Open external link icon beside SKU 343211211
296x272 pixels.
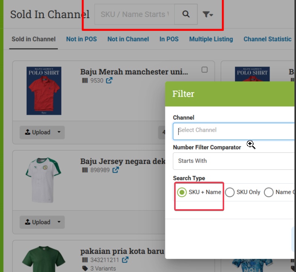[x=125, y=260]
